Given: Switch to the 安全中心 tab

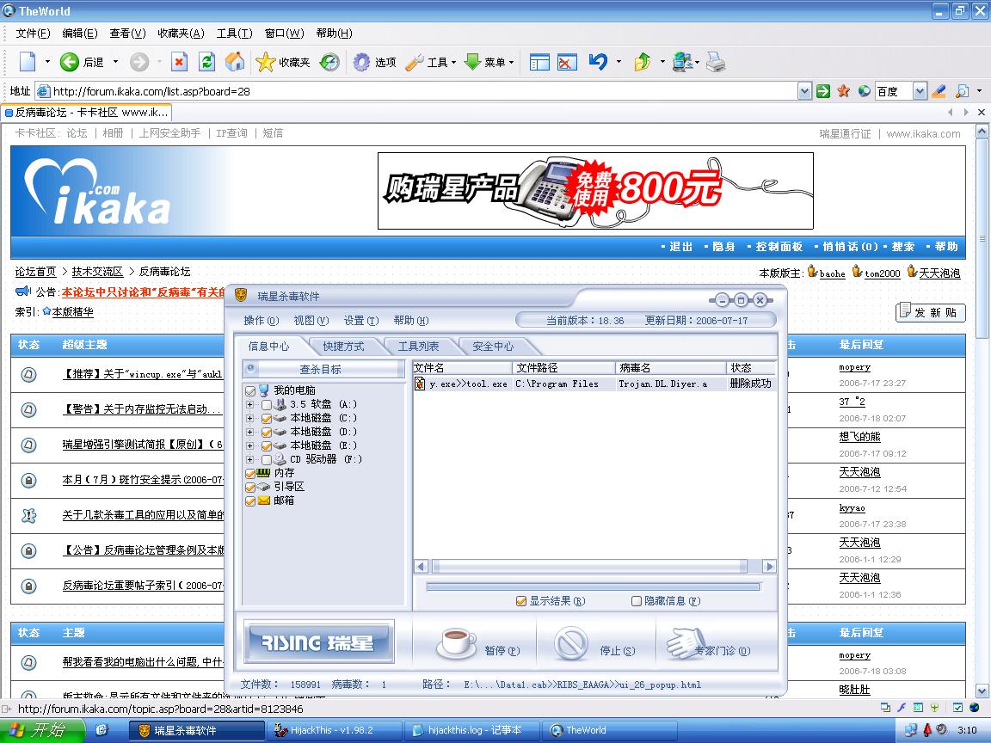Looking at the screenshot, I should (493, 347).
